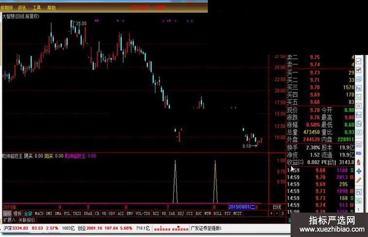
Task: Click the 买一 9.73 quote row
Action: coord(320,72)
